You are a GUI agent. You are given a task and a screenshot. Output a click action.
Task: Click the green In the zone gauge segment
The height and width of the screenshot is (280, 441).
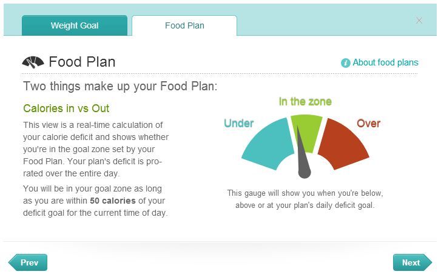coord(308,128)
